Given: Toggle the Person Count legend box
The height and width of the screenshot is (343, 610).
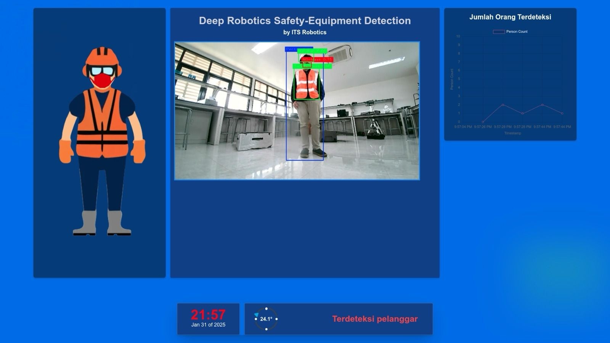Looking at the screenshot, I should click(499, 32).
